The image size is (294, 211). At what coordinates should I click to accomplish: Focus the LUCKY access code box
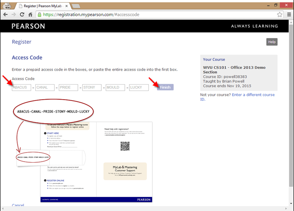[139, 87]
